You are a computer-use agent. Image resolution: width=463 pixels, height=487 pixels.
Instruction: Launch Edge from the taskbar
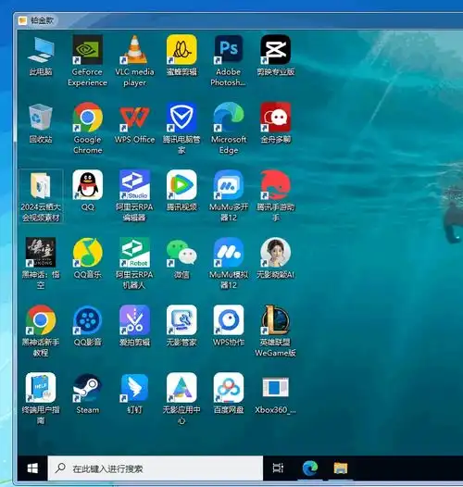[310, 468]
